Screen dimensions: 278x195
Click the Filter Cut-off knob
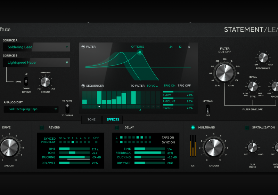tap(224, 72)
